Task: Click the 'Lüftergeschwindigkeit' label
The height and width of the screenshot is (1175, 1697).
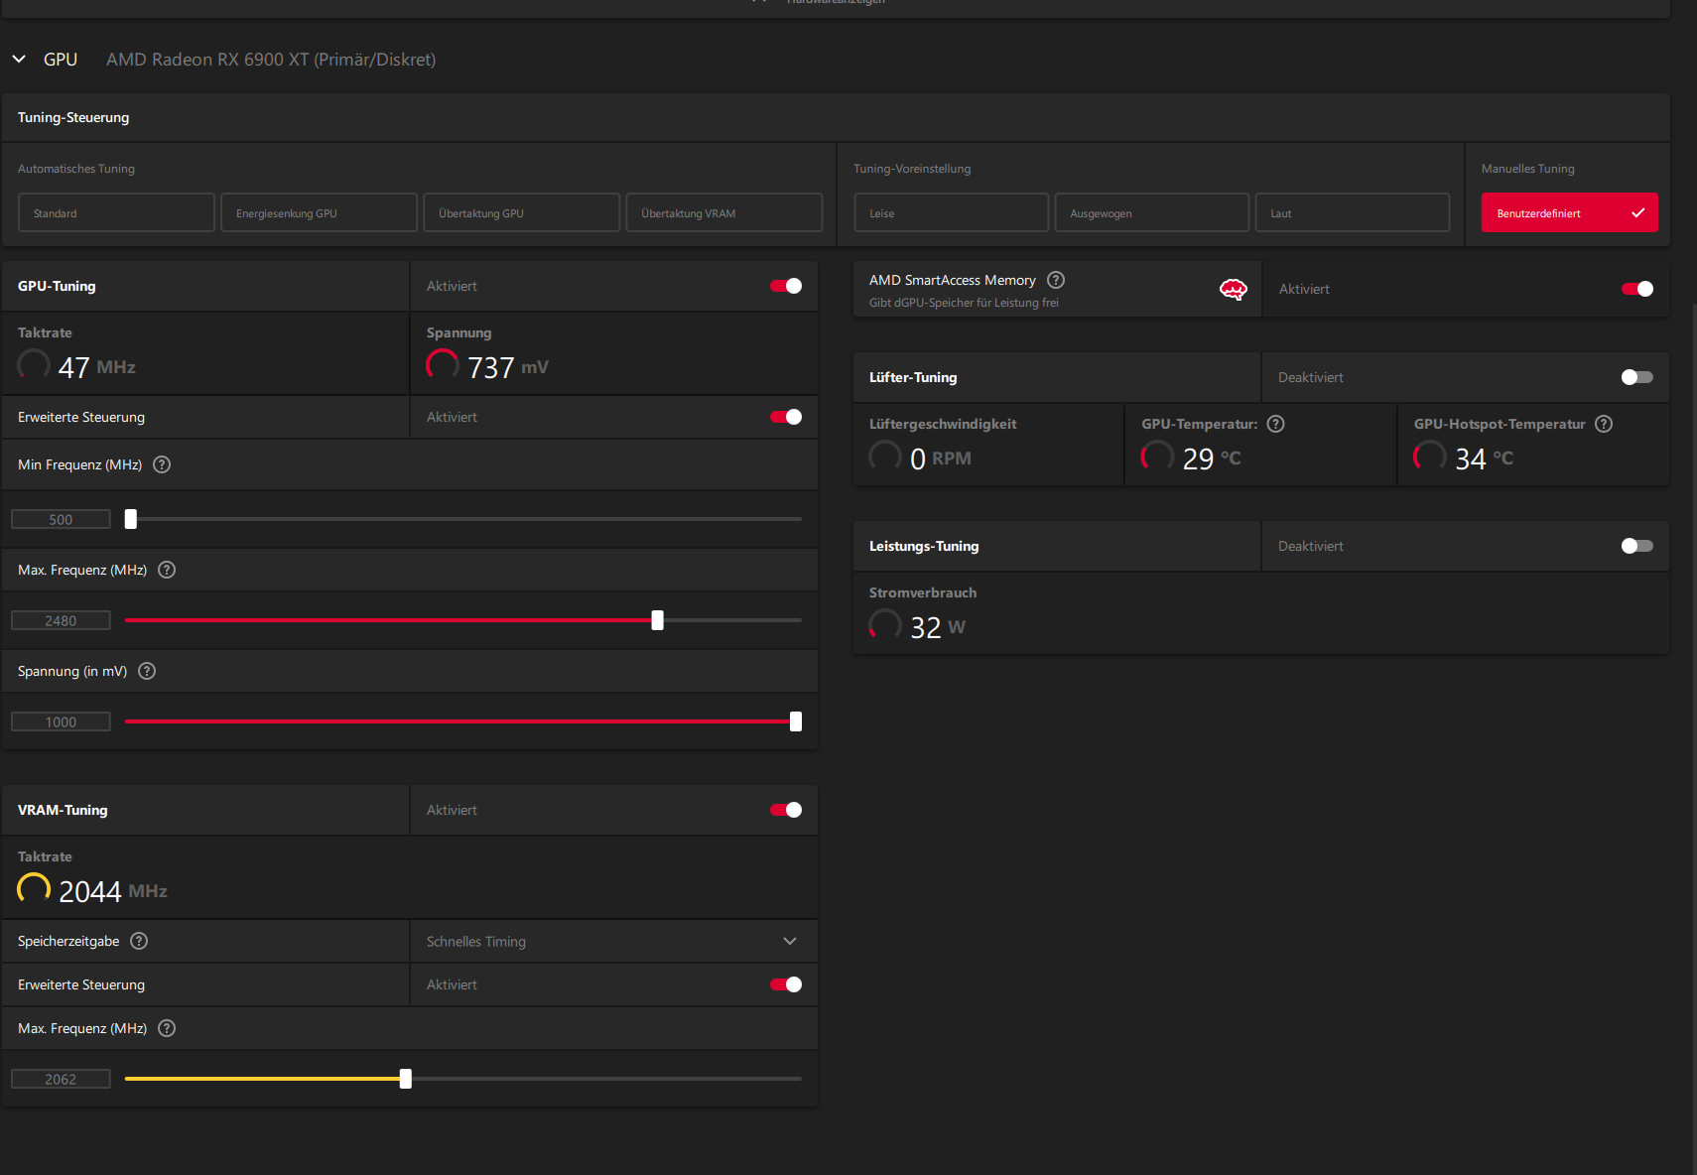Action: 943,424
